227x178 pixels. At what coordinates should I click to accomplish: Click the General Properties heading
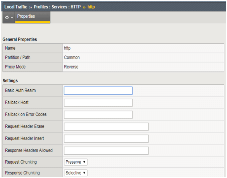[20, 39]
